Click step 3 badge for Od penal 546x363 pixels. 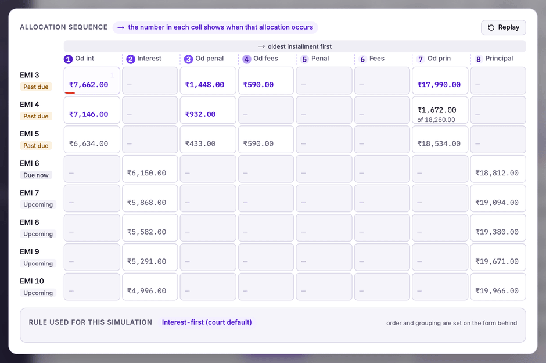click(188, 59)
